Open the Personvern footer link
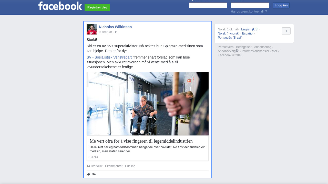This screenshot has width=328, height=184. tap(225, 47)
